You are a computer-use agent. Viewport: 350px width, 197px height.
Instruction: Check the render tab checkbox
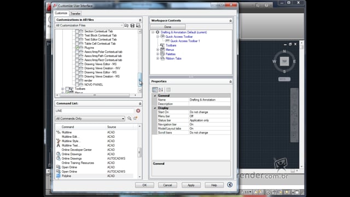click(77, 80)
